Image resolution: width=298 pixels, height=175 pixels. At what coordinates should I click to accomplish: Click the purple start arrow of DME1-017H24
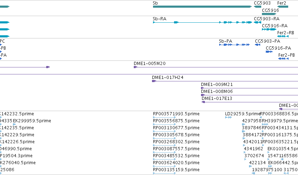tap(154, 81)
